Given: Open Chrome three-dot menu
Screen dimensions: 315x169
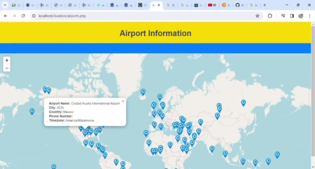Looking at the screenshot, I should 310,16.
